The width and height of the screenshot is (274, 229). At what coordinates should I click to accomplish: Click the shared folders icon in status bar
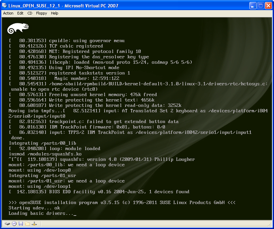coord(27,224)
